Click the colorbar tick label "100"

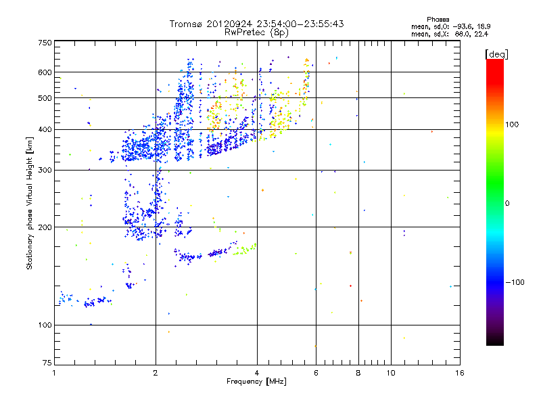click(x=512, y=125)
